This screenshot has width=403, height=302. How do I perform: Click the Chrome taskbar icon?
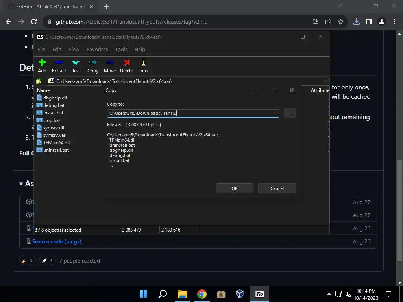coord(202,294)
